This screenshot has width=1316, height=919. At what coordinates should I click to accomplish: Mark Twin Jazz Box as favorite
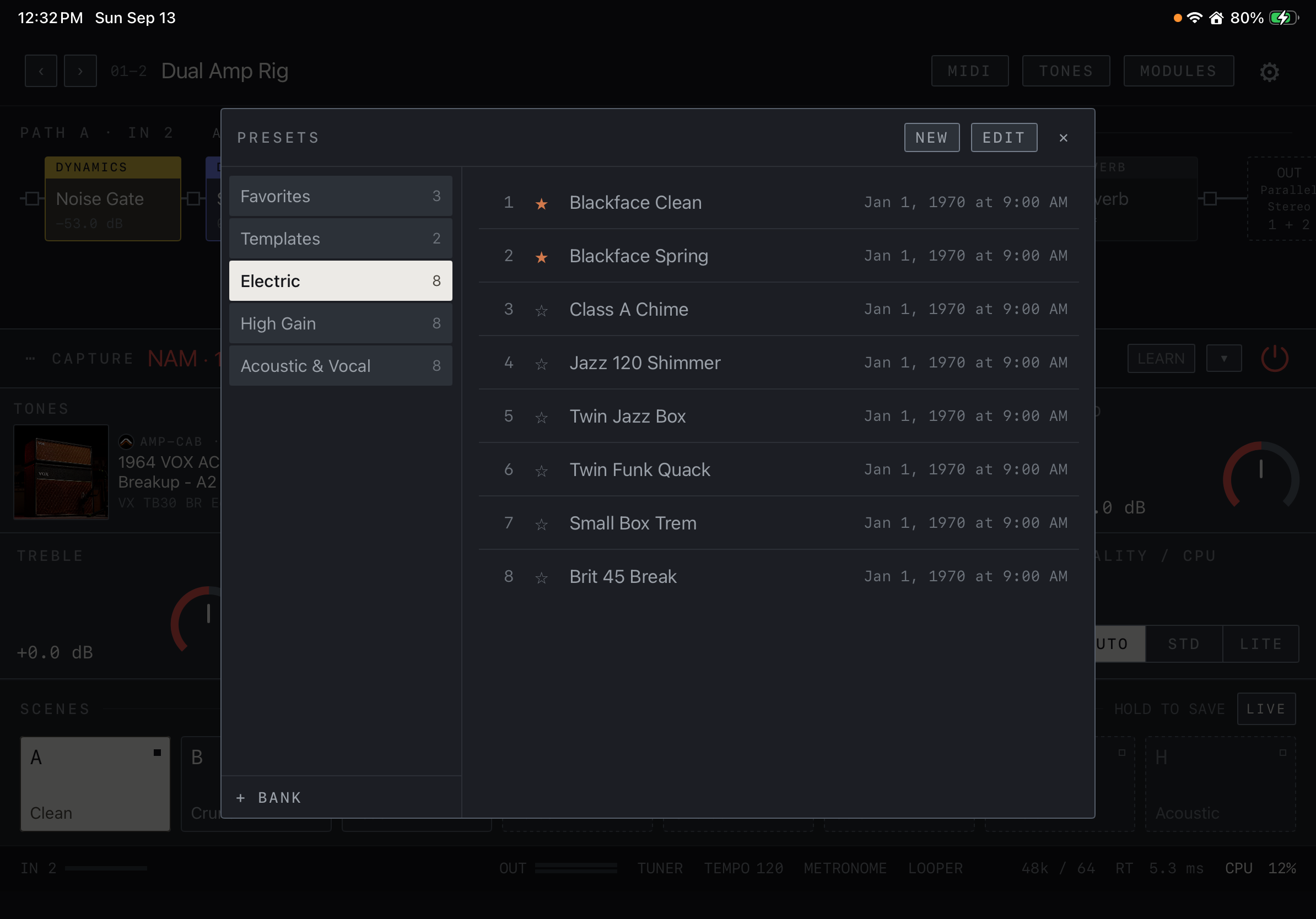pyautogui.click(x=541, y=417)
